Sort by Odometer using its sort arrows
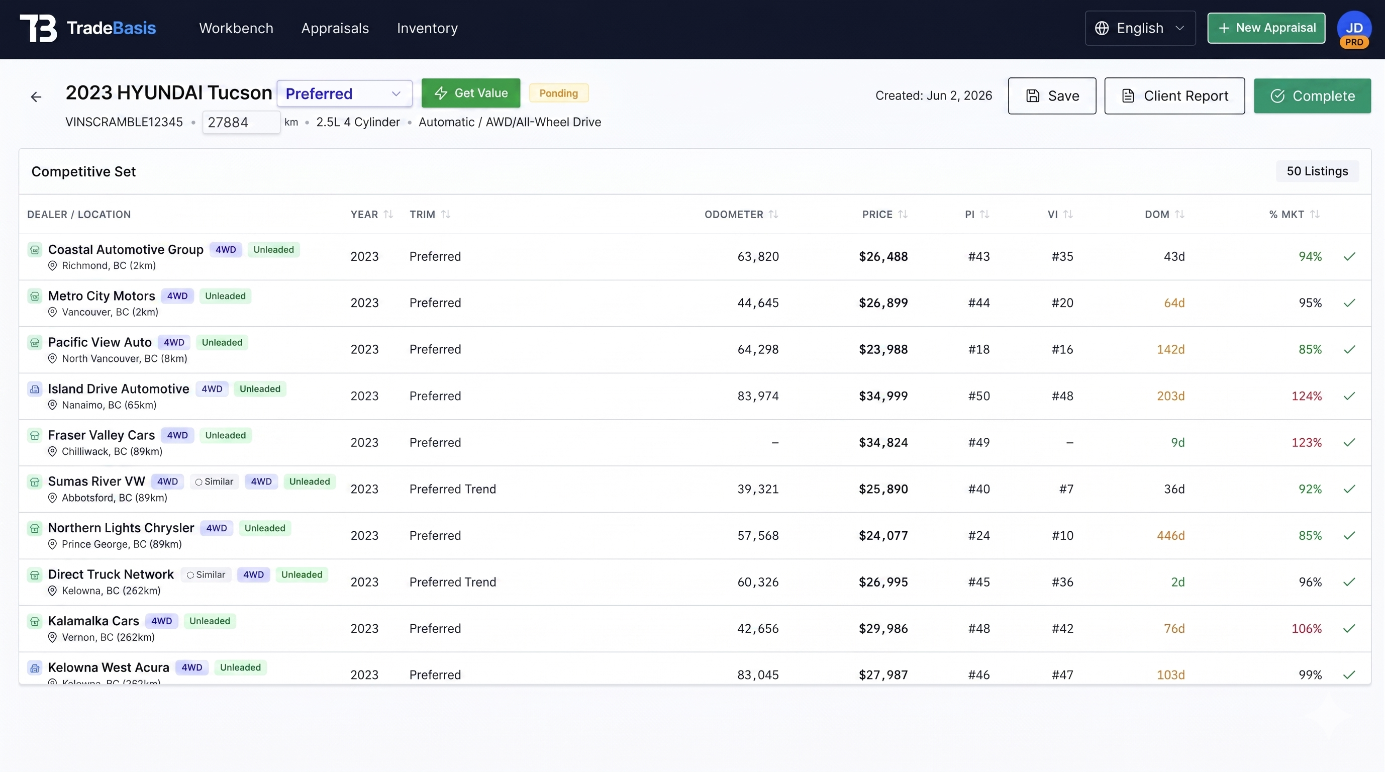1385x772 pixels. [773, 214]
